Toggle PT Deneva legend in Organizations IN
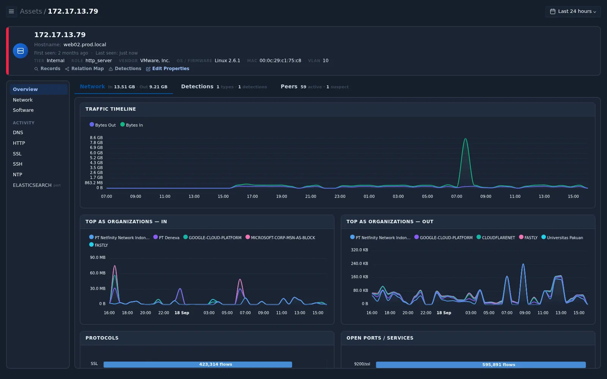This screenshot has height=379, width=607. (x=167, y=238)
